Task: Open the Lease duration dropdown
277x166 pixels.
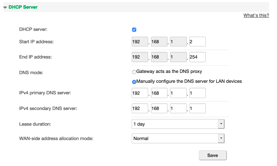Action: (178, 124)
